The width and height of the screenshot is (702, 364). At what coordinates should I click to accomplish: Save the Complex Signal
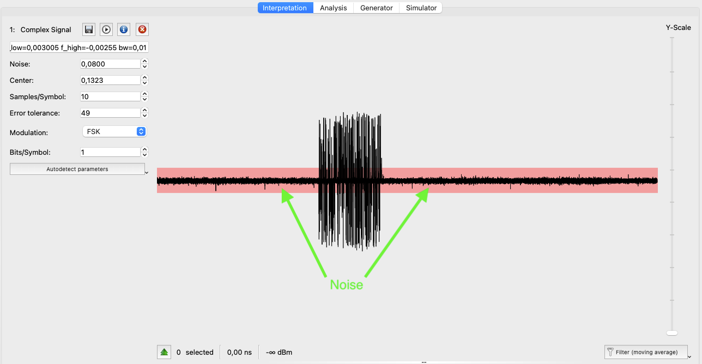click(x=88, y=29)
